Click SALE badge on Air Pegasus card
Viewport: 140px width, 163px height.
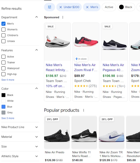tap(108, 26)
